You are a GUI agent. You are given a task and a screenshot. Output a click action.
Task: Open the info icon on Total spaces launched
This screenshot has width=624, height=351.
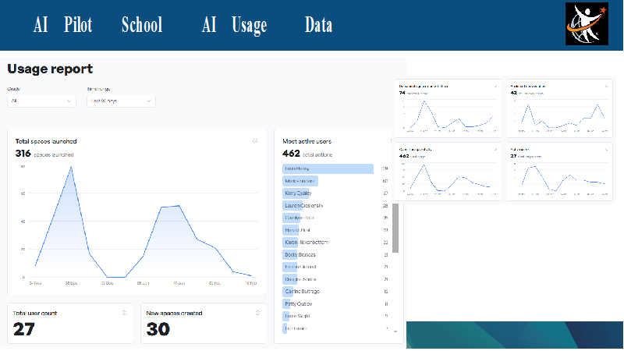pos(255,141)
